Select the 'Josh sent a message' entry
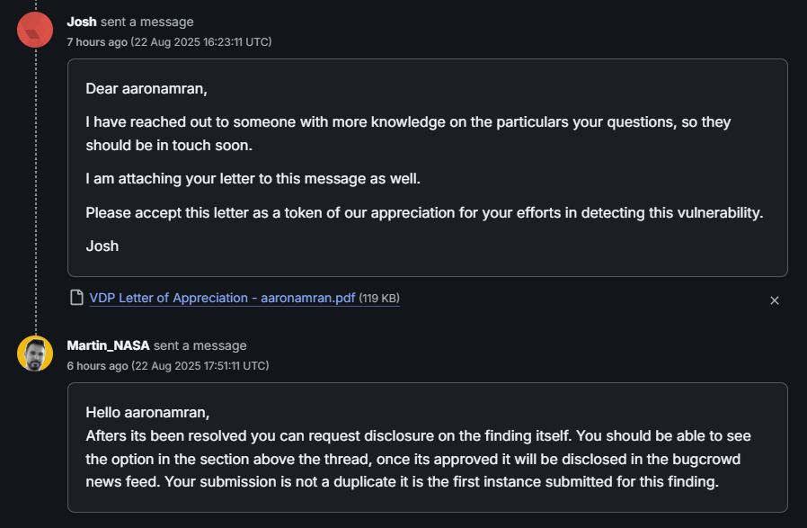This screenshot has height=528, width=807. click(x=132, y=21)
